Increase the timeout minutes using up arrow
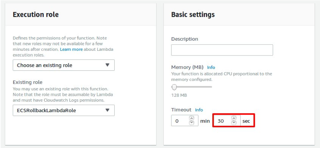 click(191, 118)
